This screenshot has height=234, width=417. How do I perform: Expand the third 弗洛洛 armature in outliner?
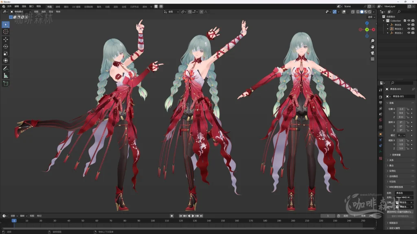388,33
